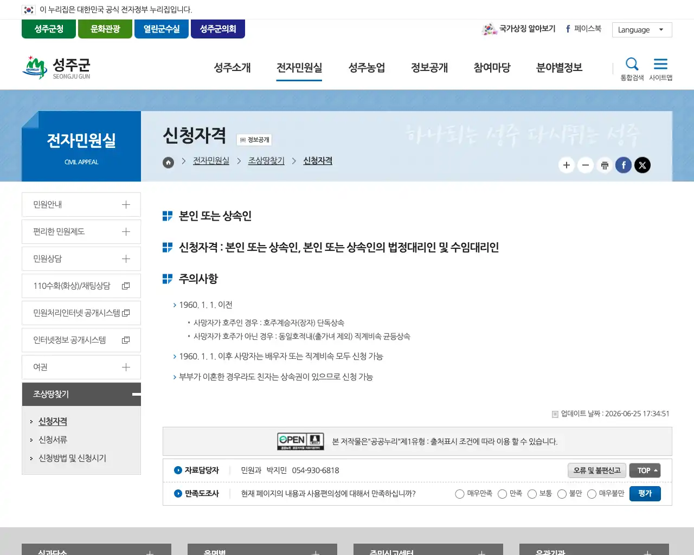The image size is (694, 555).
Task: Print page using printer icon
Action: (x=605, y=165)
